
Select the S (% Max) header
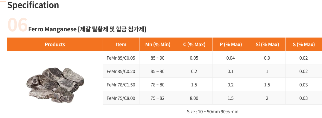pos(304,44)
